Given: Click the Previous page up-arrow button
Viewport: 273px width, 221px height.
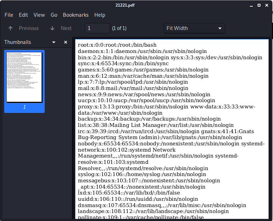Looking at the screenshot, I should click(x=23, y=28).
